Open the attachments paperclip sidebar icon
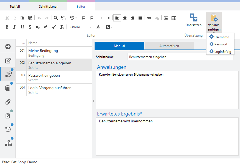This screenshot has width=240, height=165. click(x=8, y=102)
